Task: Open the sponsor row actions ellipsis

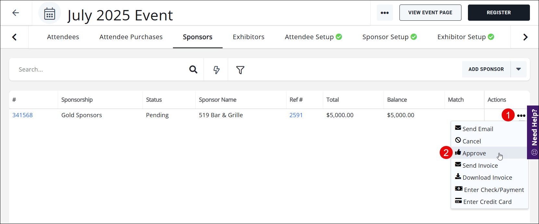Action: point(521,115)
